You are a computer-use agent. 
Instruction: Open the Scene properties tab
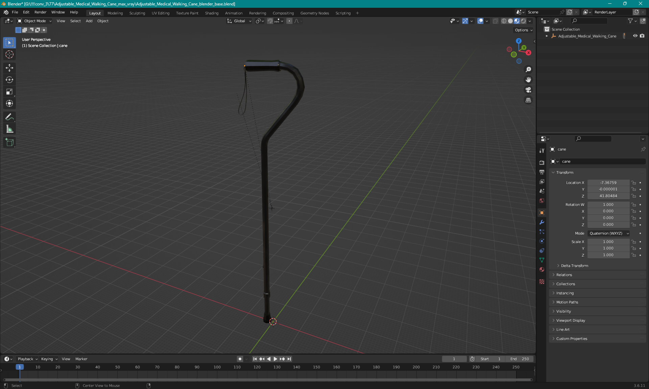[x=542, y=191]
